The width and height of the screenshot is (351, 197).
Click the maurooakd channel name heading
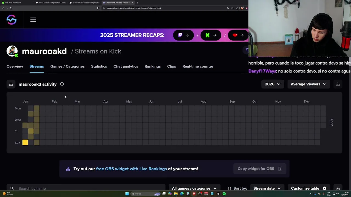coord(44,51)
